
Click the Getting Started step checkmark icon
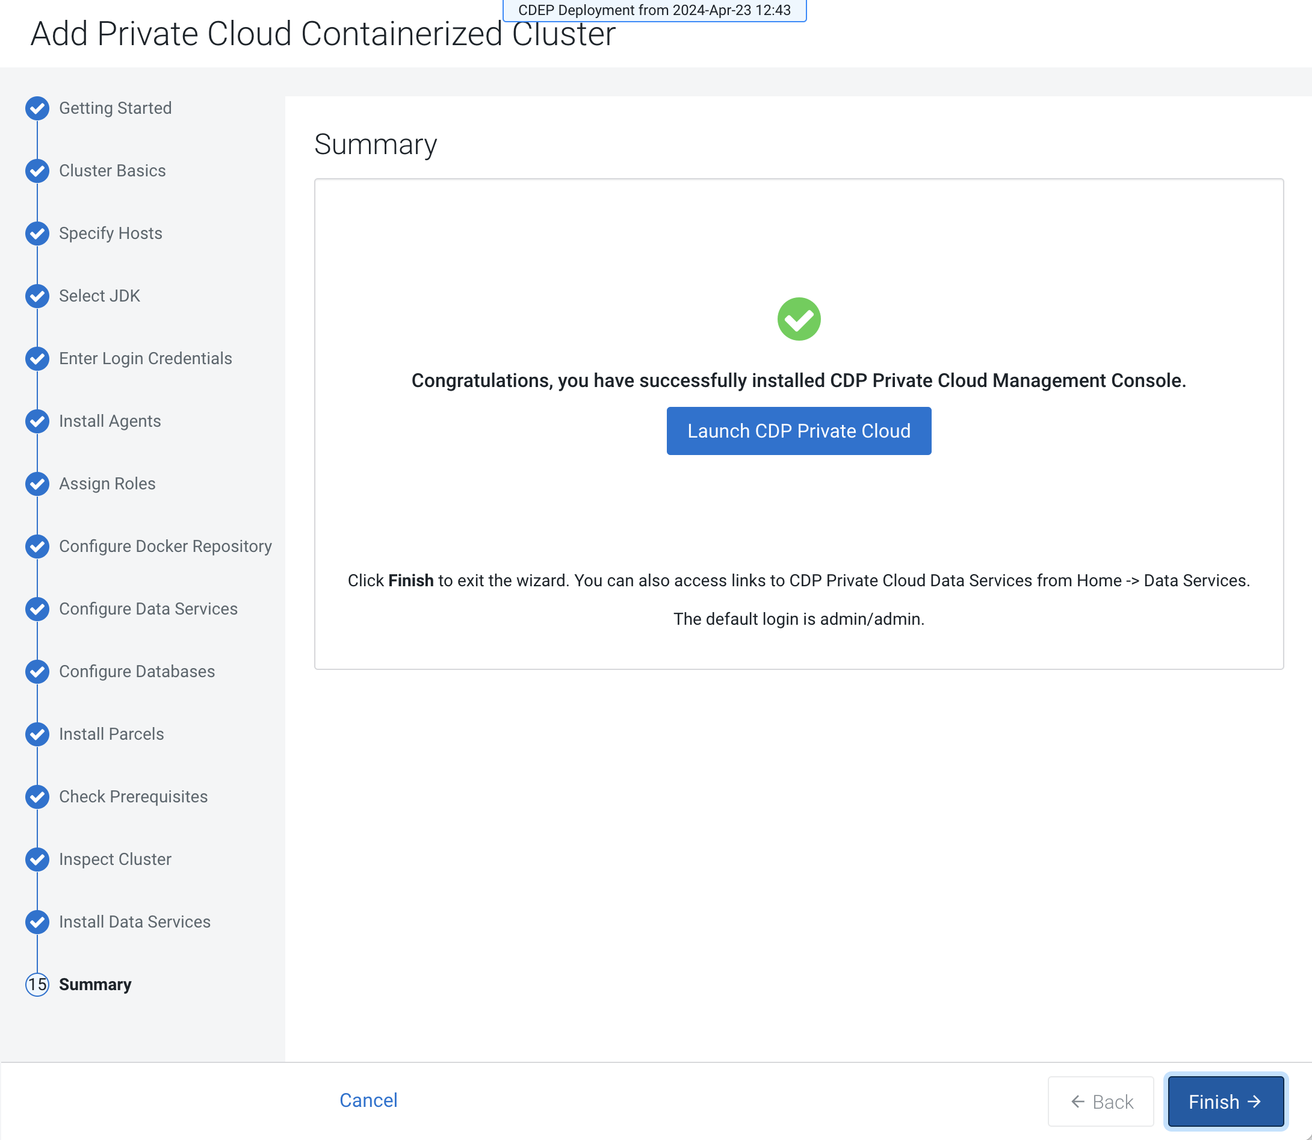pyautogui.click(x=37, y=108)
